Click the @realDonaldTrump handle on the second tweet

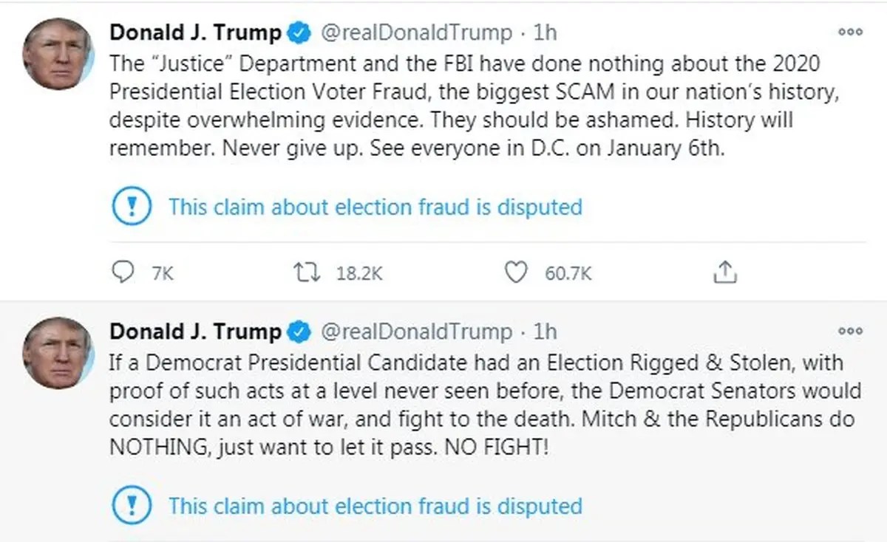pyautogui.click(x=415, y=332)
